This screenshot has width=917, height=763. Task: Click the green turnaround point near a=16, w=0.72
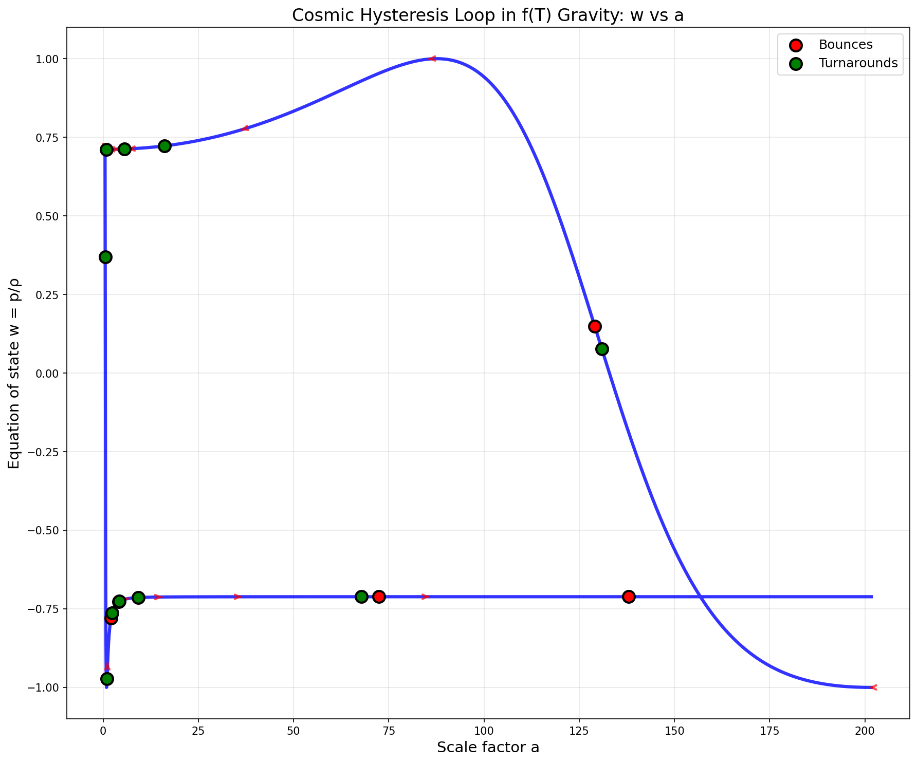164,146
